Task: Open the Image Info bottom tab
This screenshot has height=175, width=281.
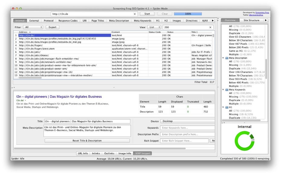Action: 124,153
